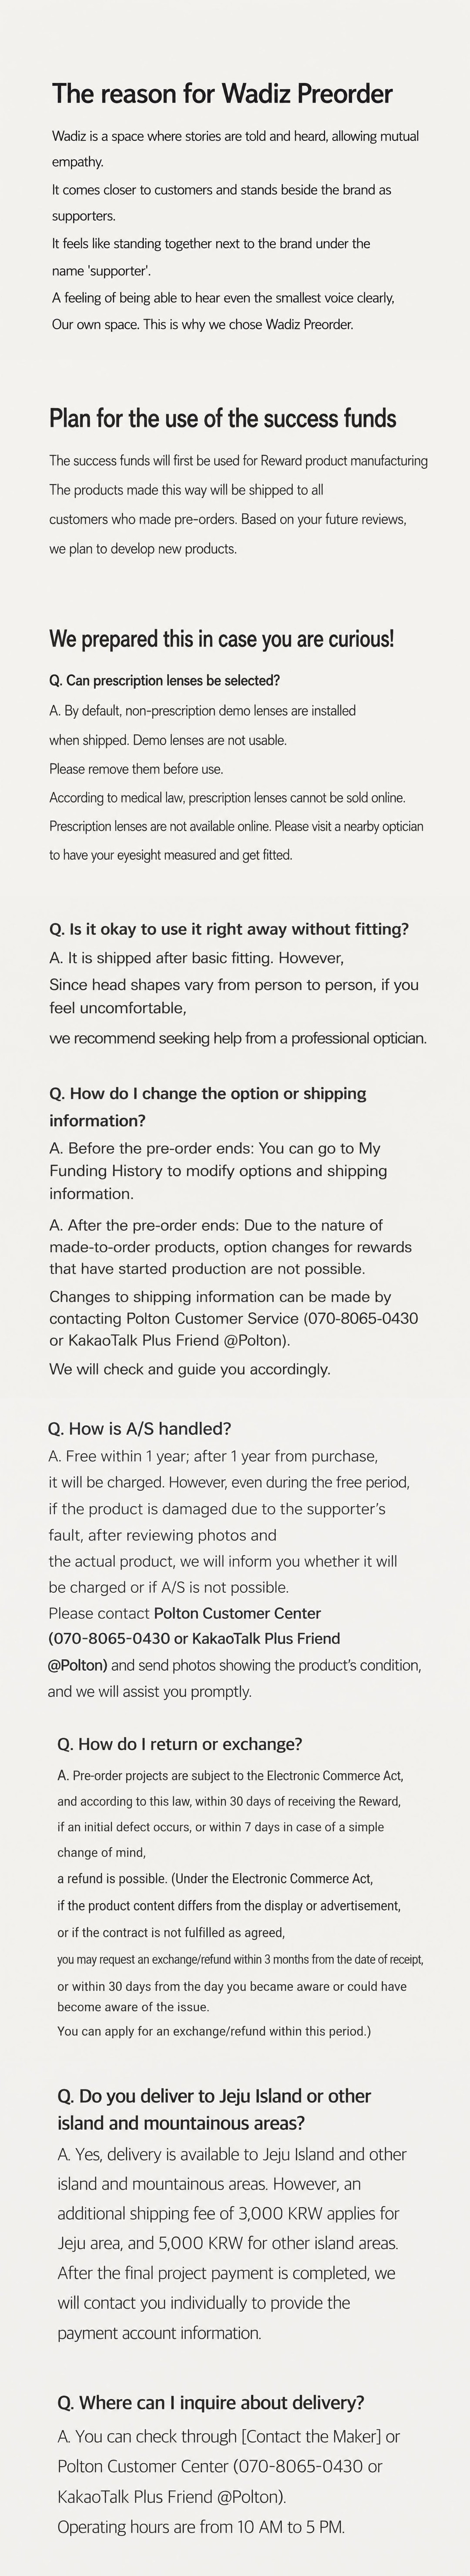Expand question on changing option or shipping information
470x2576 pixels.
[208, 1106]
